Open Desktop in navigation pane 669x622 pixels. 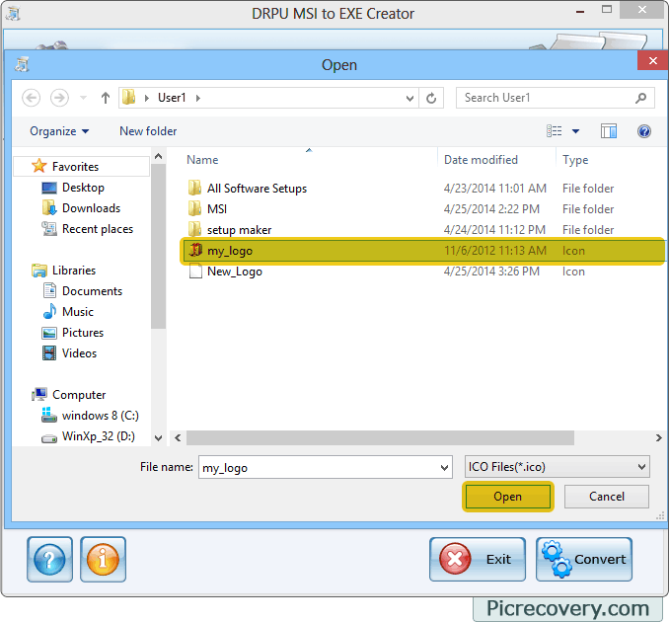pyautogui.click(x=83, y=188)
